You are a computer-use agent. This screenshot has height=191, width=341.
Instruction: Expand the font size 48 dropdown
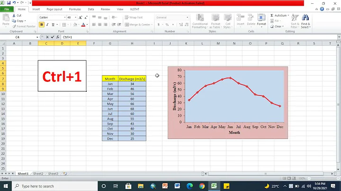tap(75, 17)
